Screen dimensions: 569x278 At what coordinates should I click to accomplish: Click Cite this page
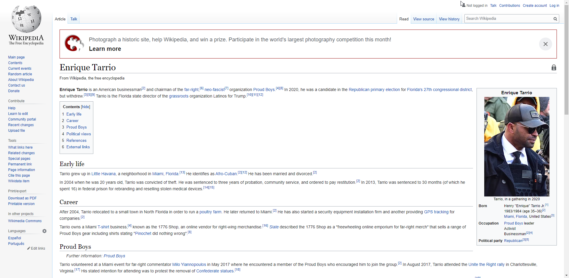[x=19, y=175]
